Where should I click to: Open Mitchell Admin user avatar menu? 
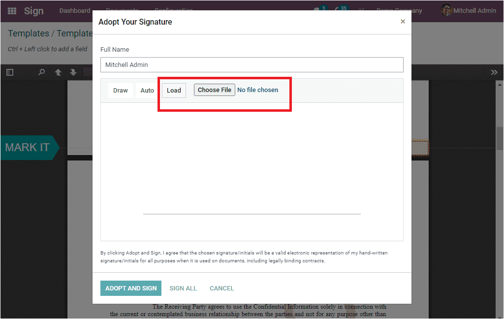point(469,11)
